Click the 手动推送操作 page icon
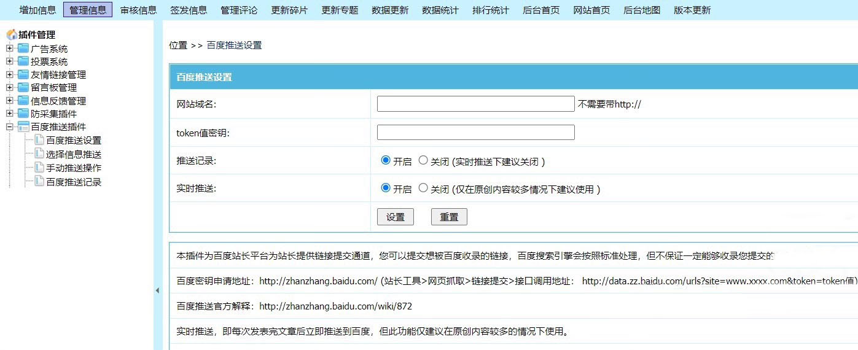Screen dimensions: 858x350 pos(39,167)
